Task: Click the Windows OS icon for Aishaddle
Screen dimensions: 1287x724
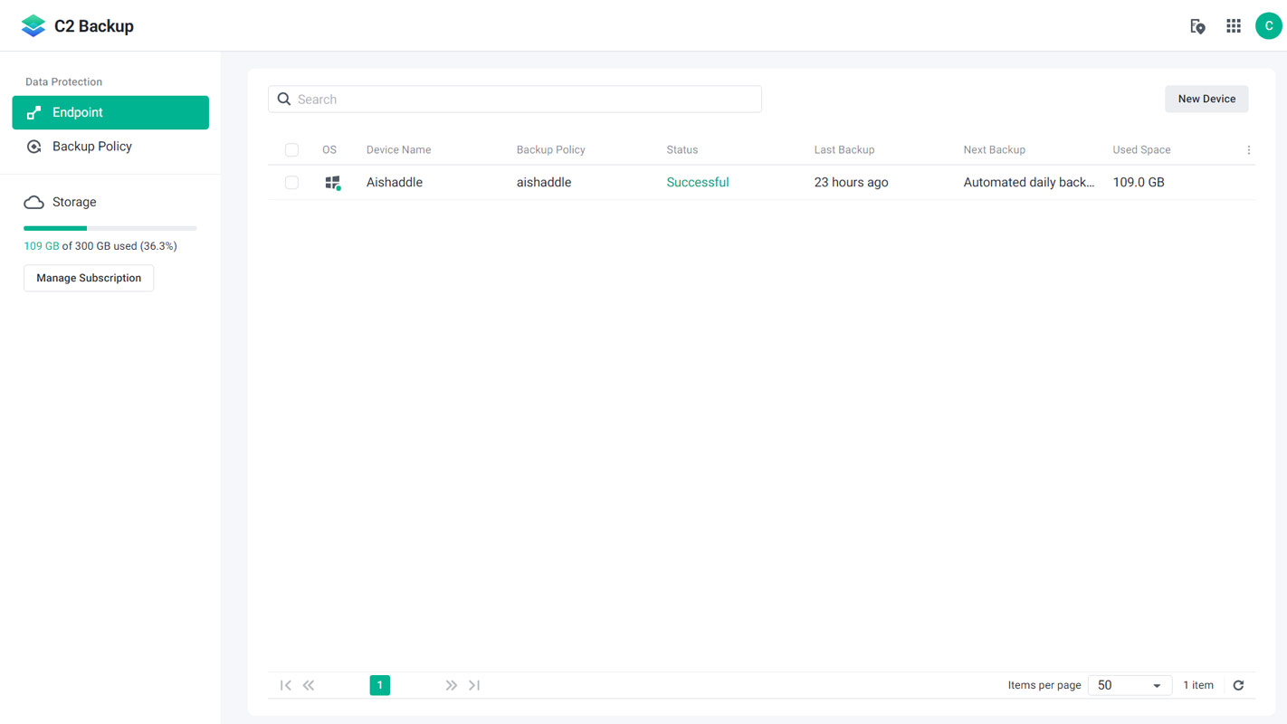Action: coord(333,183)
